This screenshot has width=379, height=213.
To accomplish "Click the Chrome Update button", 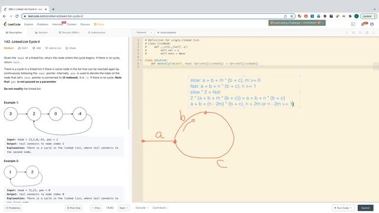I will click(x=368, y=16).
